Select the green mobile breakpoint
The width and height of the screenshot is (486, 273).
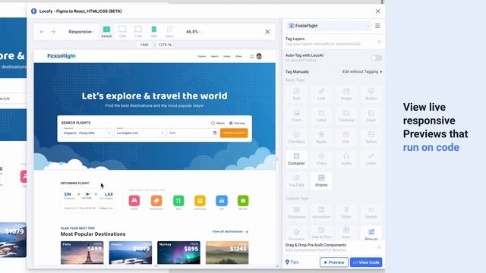coord(153,32)
